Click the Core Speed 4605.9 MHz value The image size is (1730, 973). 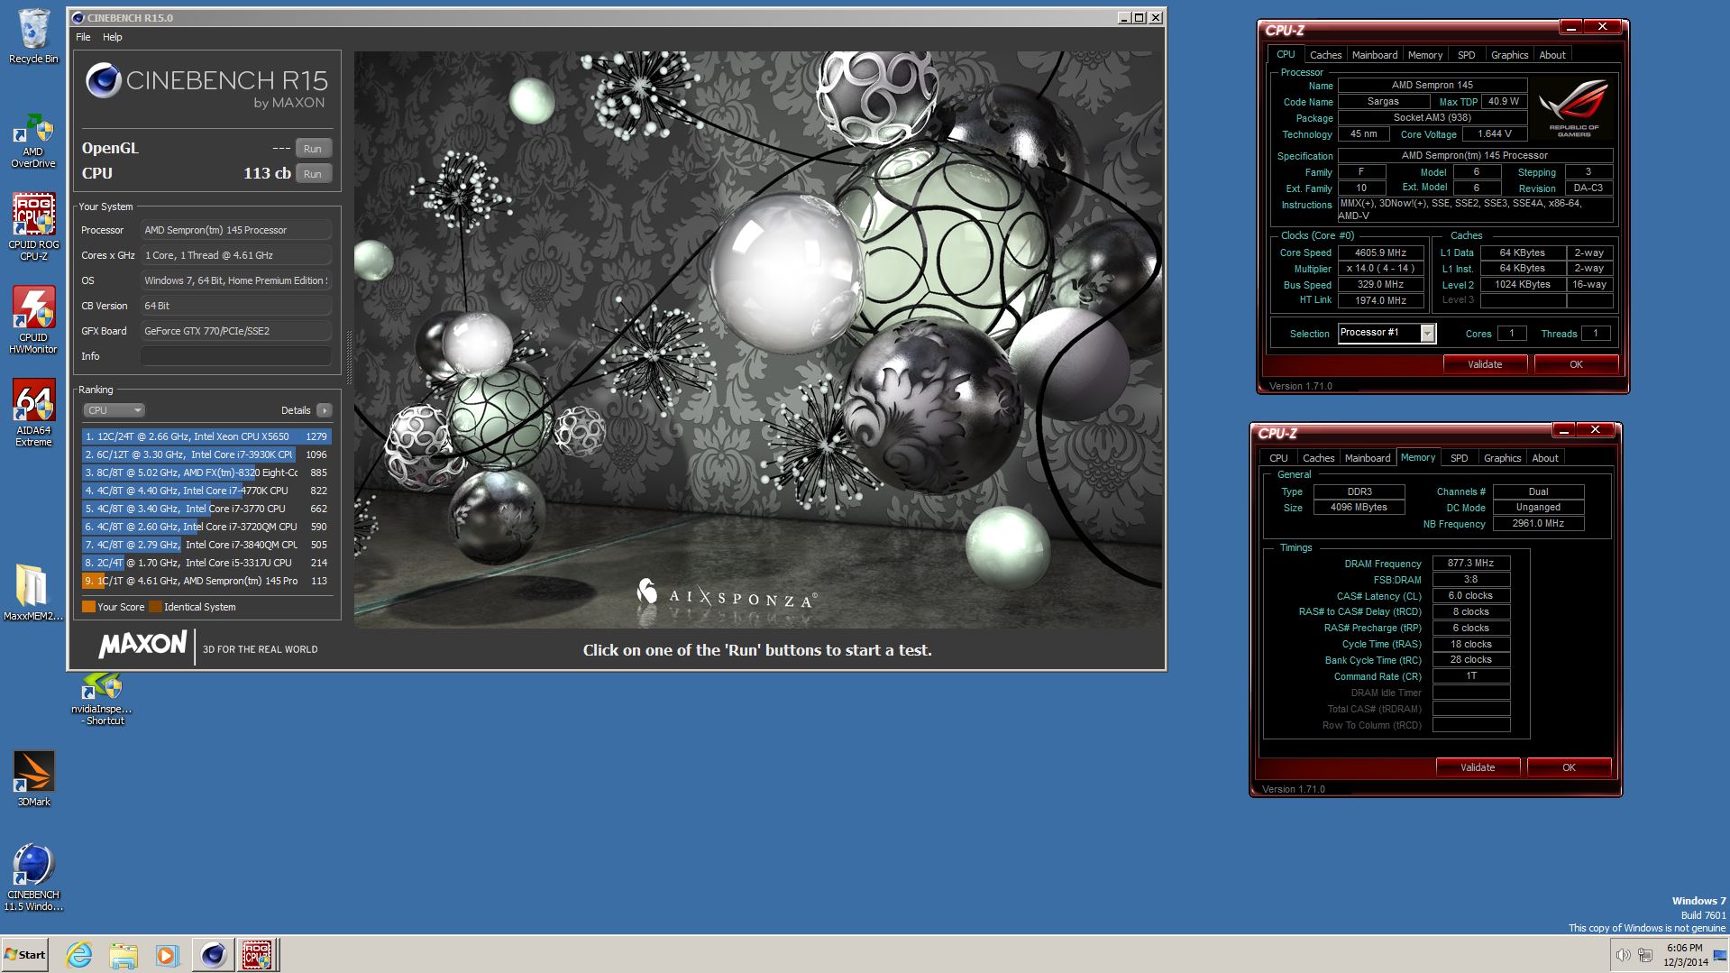click(1380, 253)
